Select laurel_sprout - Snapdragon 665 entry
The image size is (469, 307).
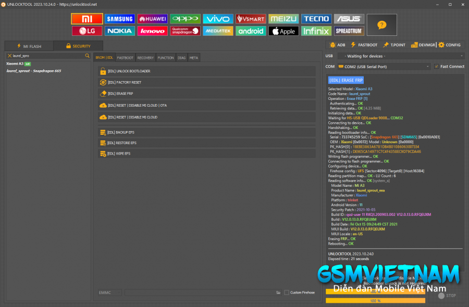[x=34, y=71]
